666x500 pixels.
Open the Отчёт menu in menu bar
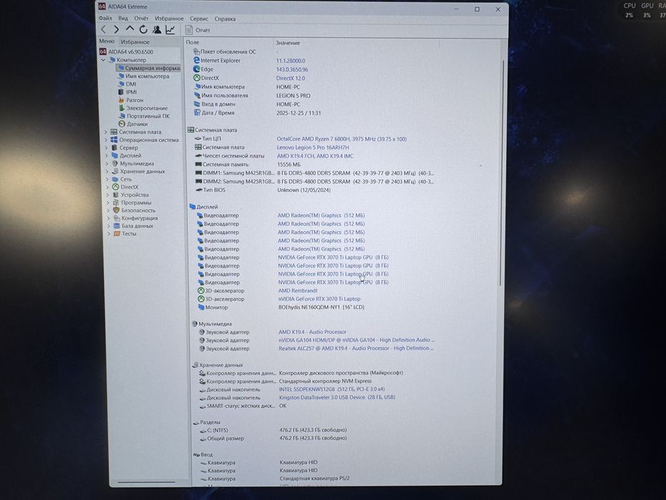141,19
